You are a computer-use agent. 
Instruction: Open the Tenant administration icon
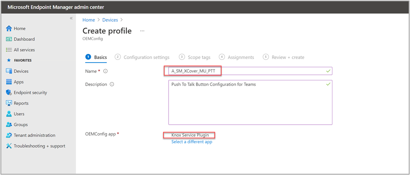[9, 135]
